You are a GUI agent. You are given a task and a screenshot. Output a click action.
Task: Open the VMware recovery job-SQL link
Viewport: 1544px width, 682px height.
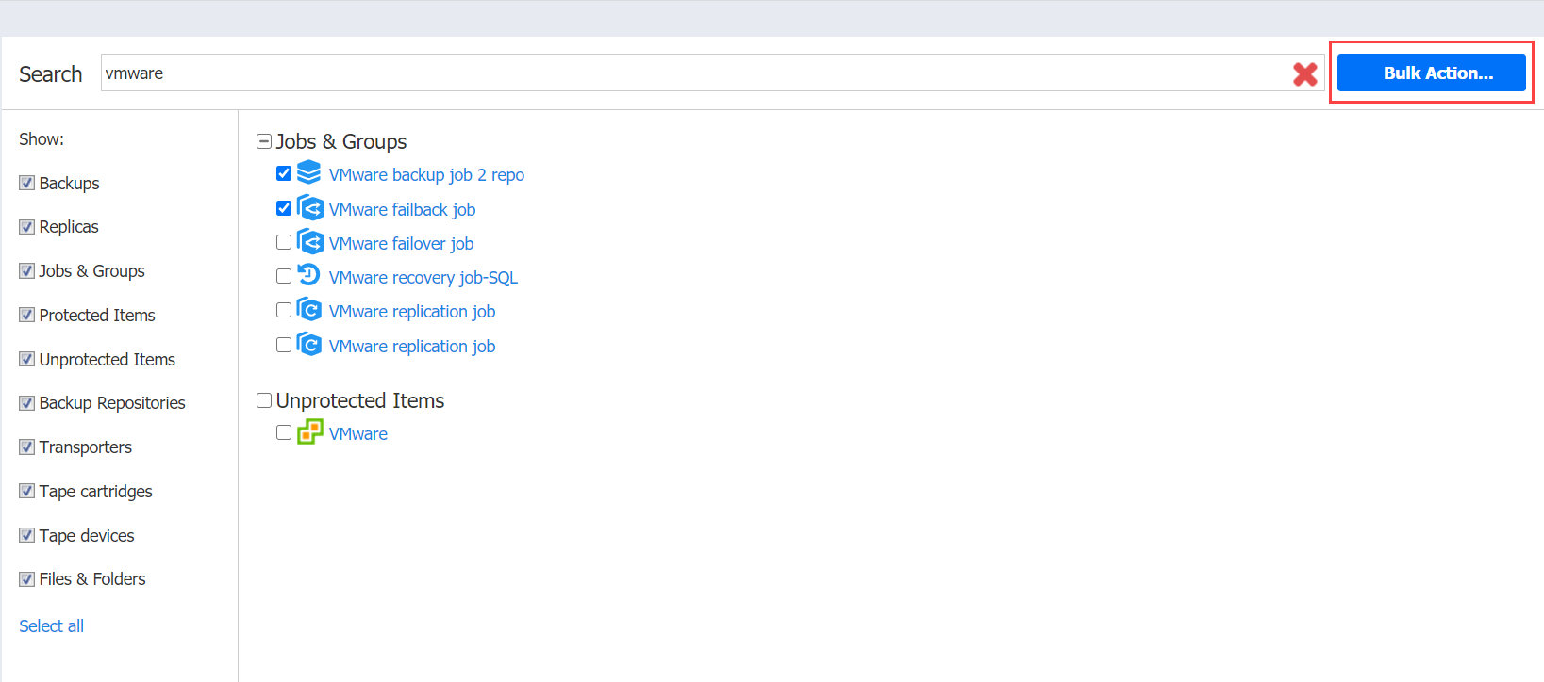[x=423, y=278]
